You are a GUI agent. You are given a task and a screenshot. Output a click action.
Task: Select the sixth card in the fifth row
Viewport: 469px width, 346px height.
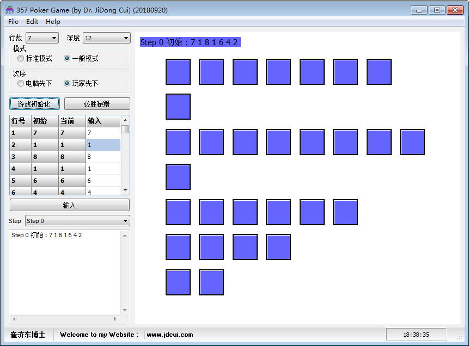345,212
